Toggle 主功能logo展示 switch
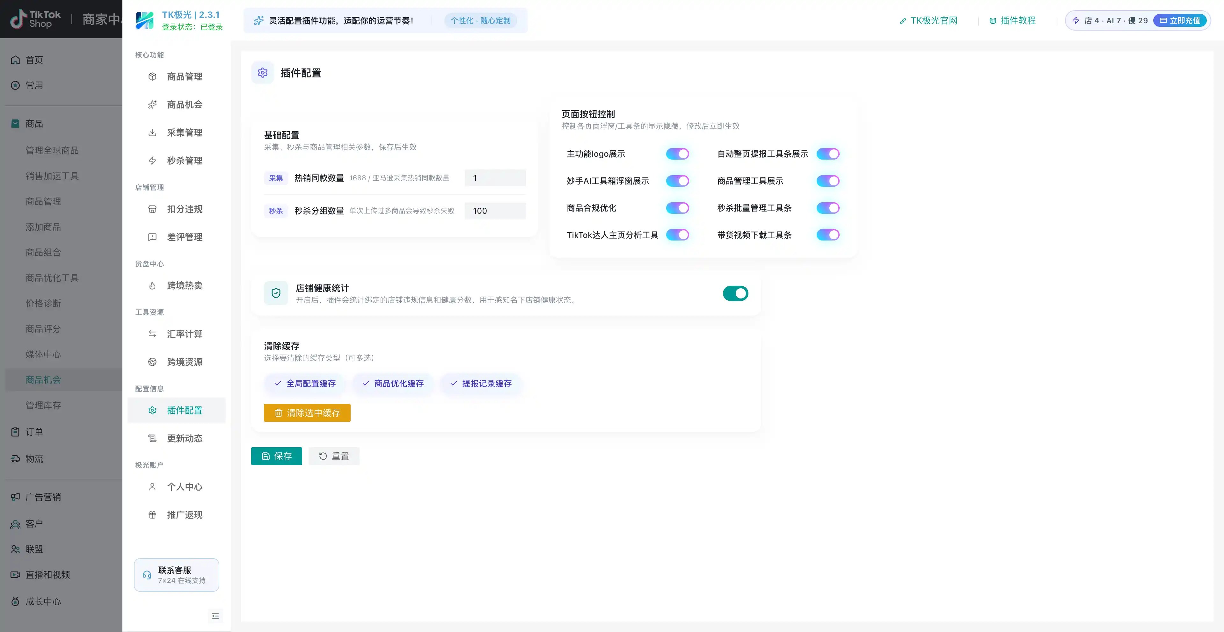The image size is (1224, 632). (x=677, y=154)
